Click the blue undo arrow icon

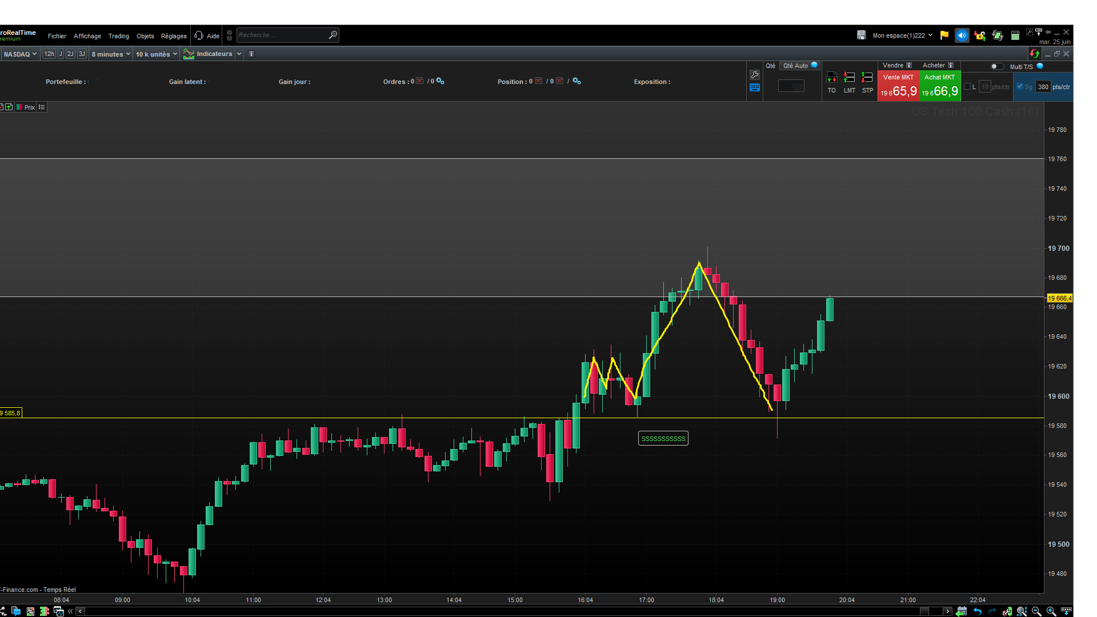pyautogui.click(x=978, y=611)
